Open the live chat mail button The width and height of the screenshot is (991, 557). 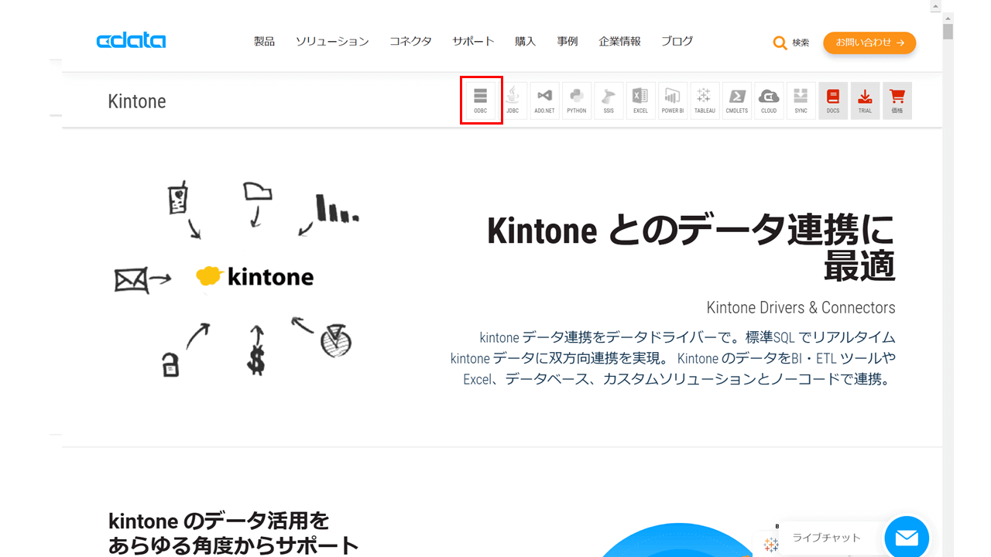coord(907,538)
